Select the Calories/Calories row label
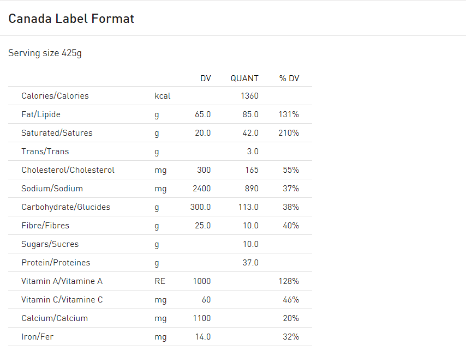Image resolution: width=466 pixels, height=363 pixels. (55, 96)
